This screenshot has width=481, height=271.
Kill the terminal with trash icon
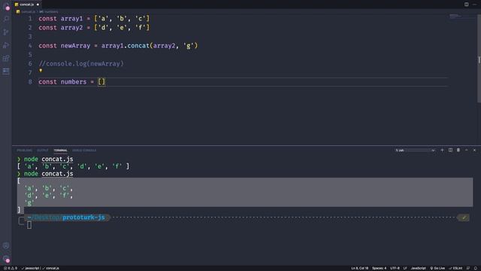point(458,151)
